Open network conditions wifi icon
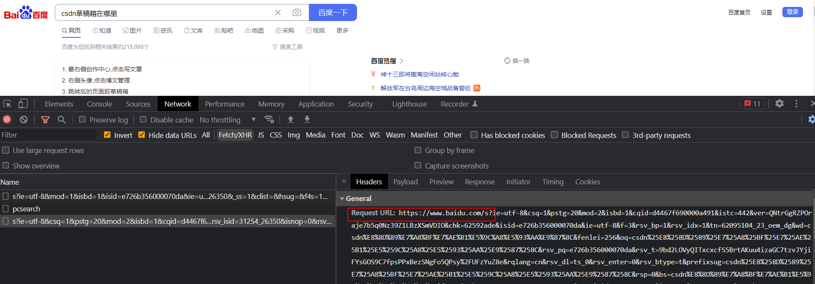815x284 pixels. tap(269, 119)
